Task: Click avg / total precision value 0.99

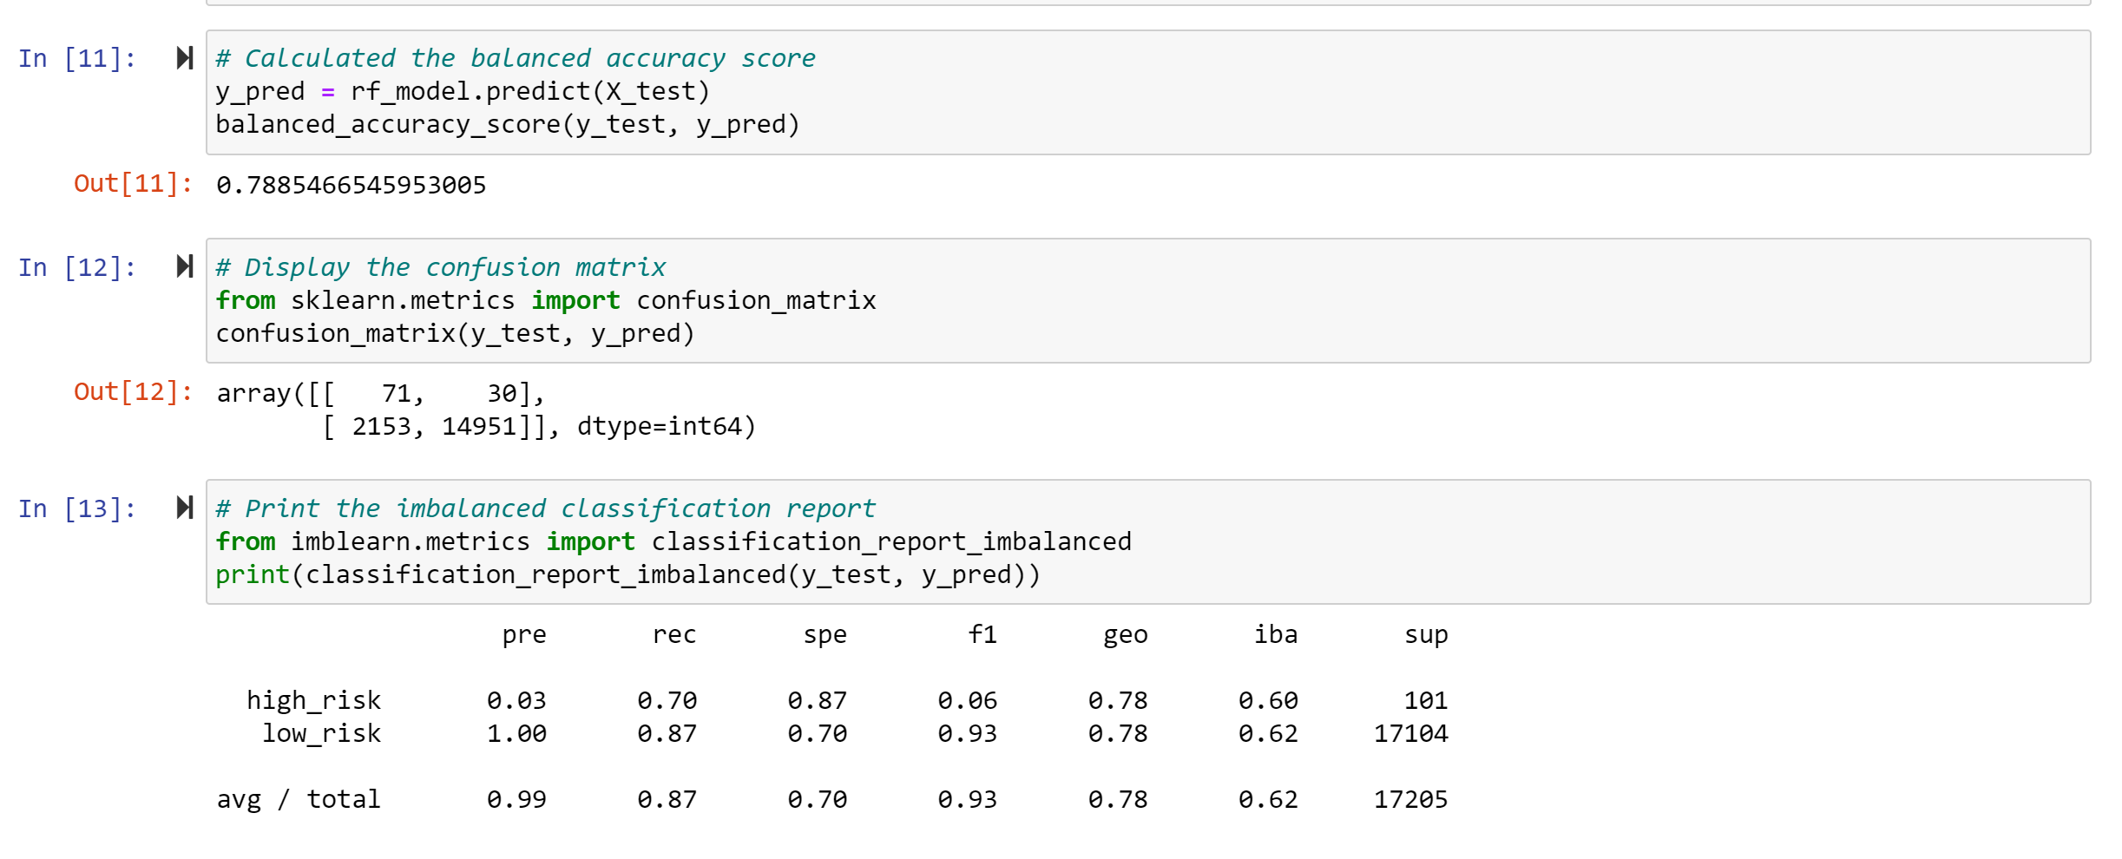Action: click(516, 799)
